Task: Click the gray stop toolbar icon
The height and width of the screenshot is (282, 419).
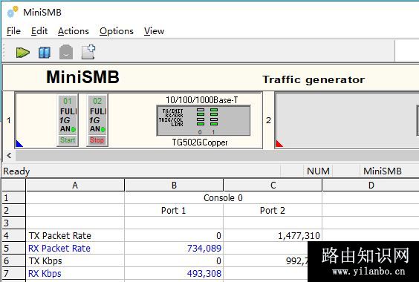Action: 66,52
